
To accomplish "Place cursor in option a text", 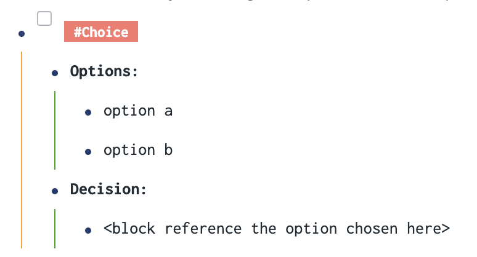I will 138,111.
